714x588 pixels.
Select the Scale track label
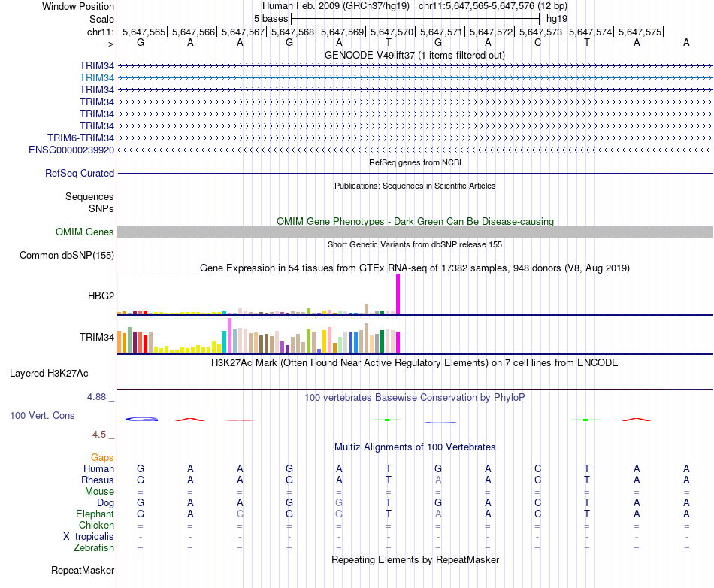pyautogui.click(x=101, y=19)
